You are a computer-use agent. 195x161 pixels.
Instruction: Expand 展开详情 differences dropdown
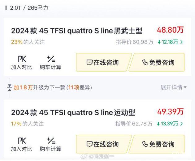tap(173, 88)
